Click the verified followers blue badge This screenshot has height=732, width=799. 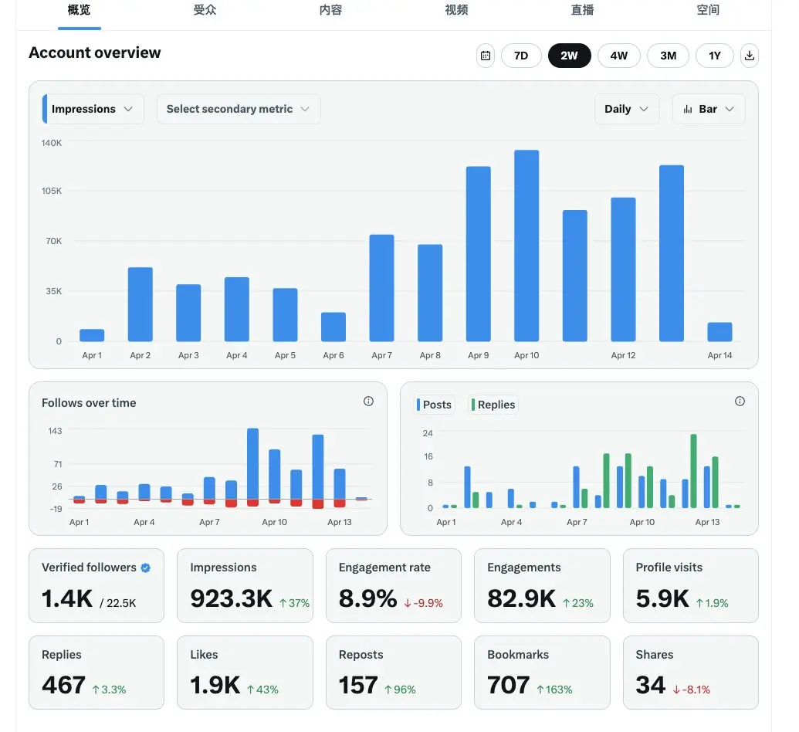[146, 568]
